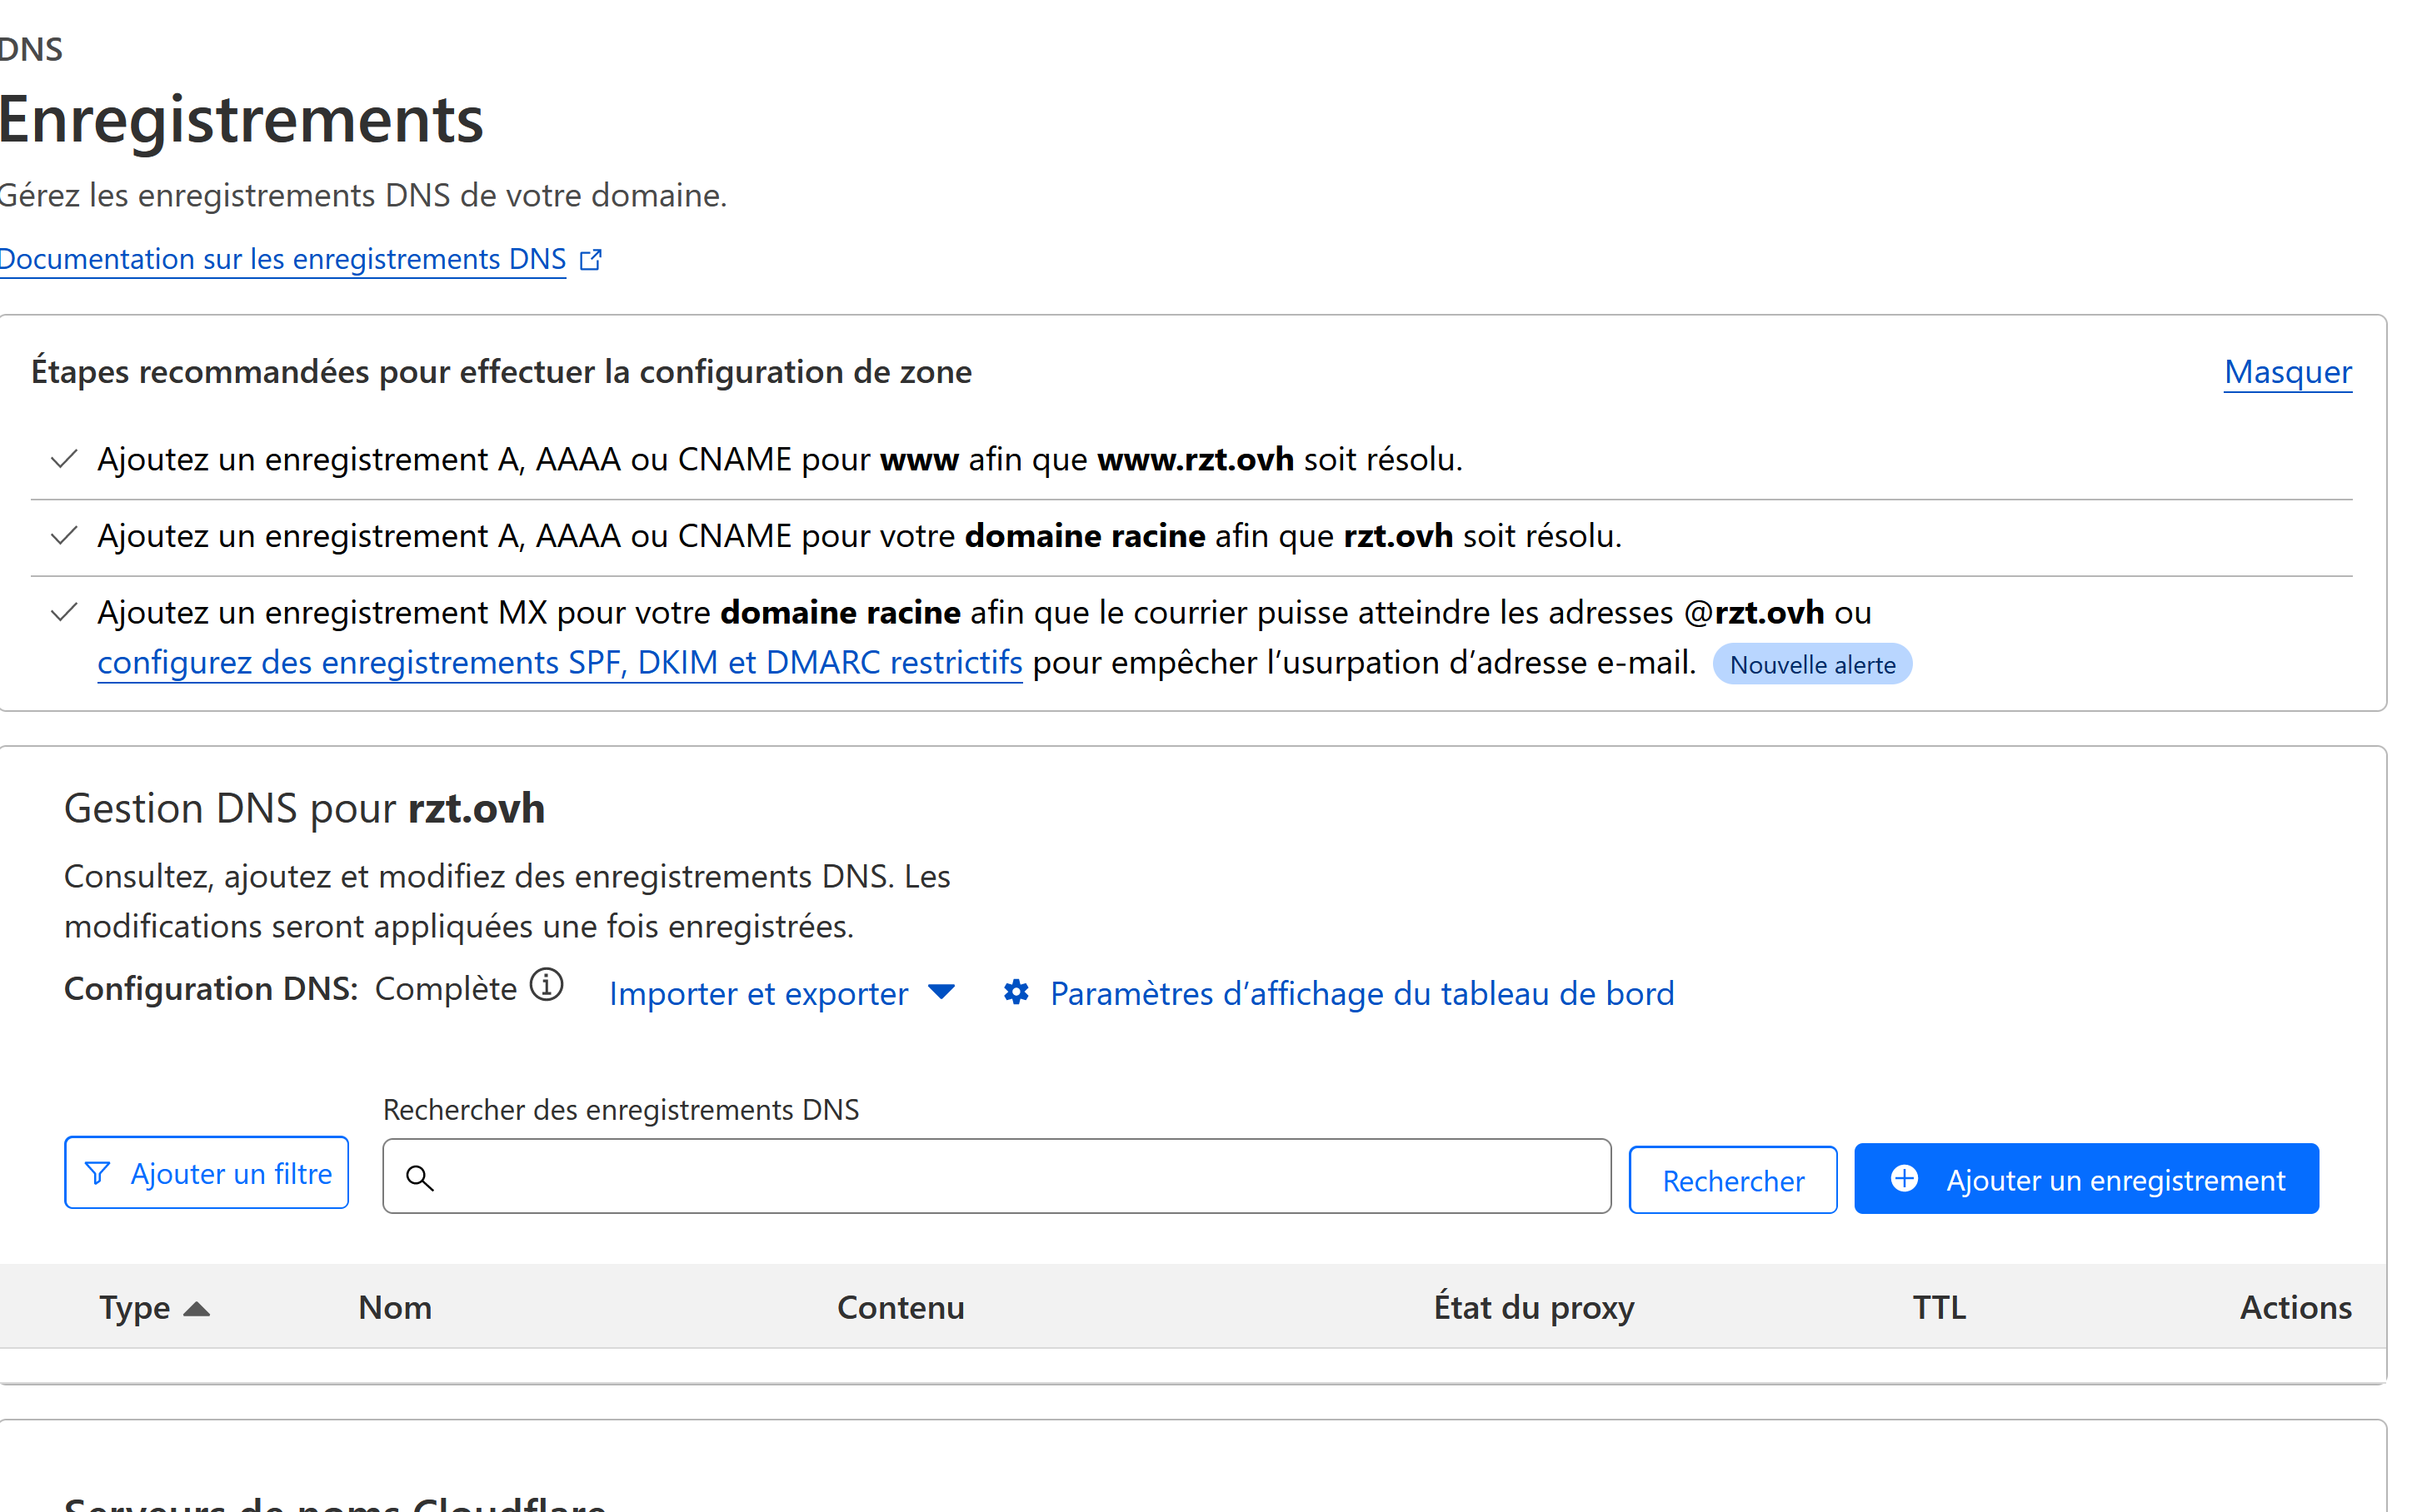Click the checkmark beside the www record step
Image resolution: width=2427 pixels, height=1512 pixels.
tap(64, 459)
